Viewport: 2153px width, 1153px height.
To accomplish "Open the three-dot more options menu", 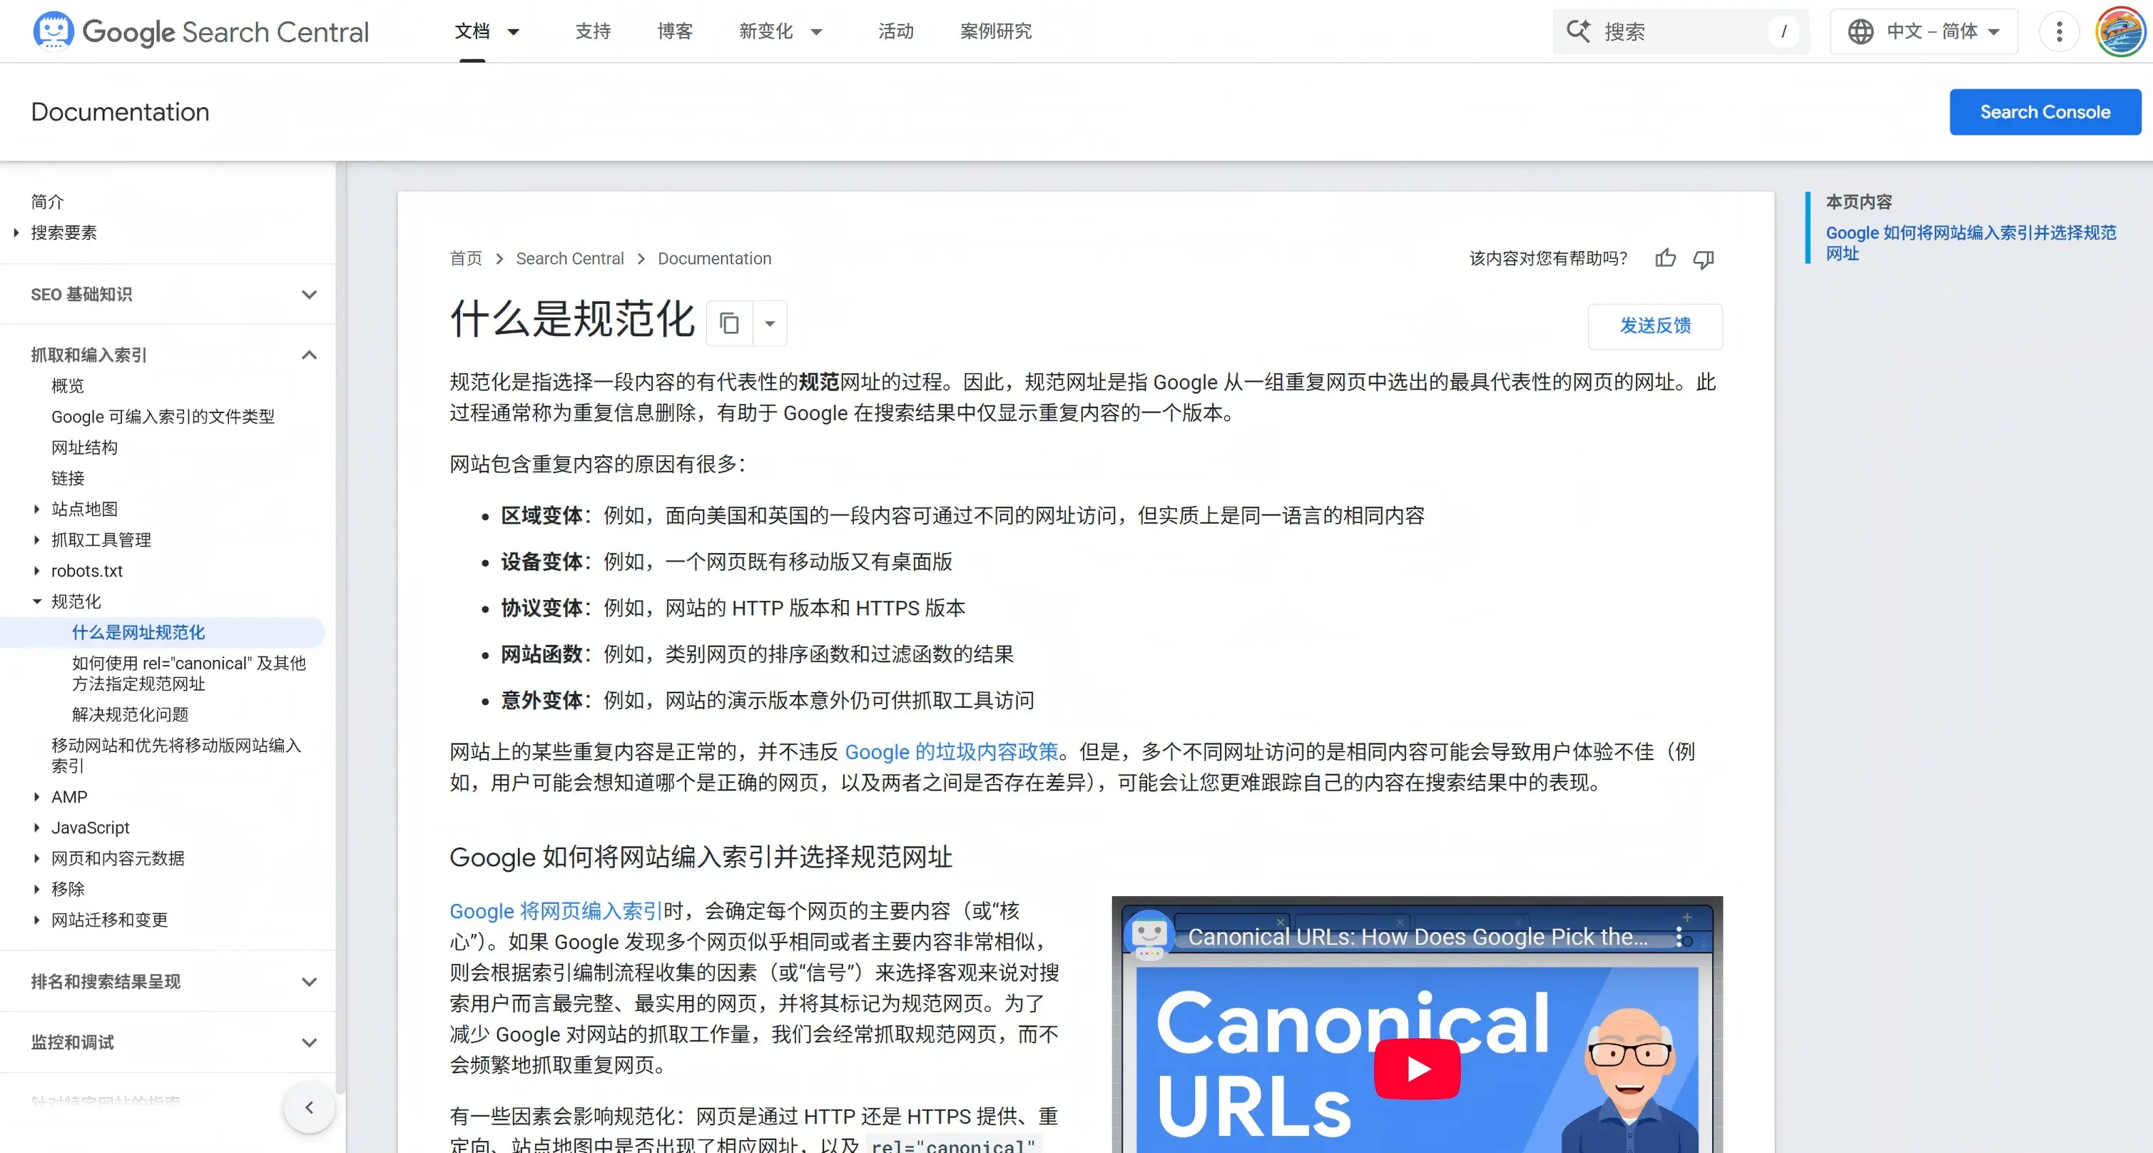I will 2060,31.
